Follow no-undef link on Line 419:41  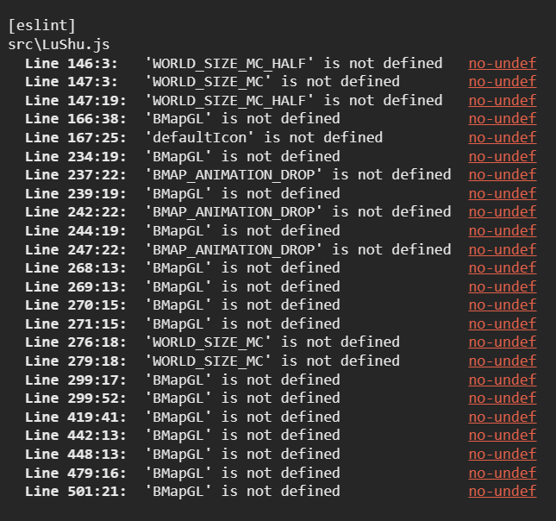[x=503, y=417]
